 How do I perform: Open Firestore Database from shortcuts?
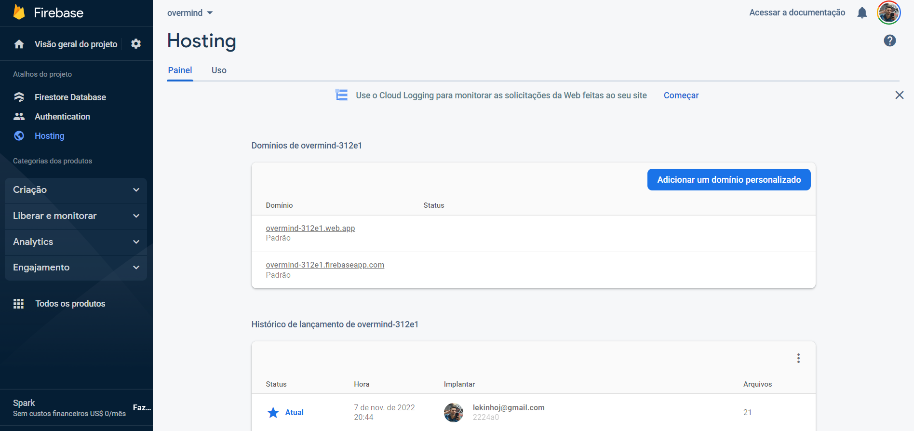click(70, 97)
